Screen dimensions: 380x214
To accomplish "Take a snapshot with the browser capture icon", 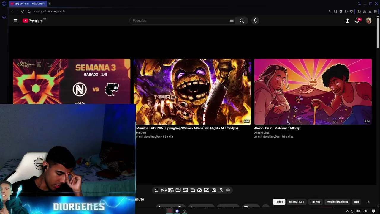I will point(335,11).
